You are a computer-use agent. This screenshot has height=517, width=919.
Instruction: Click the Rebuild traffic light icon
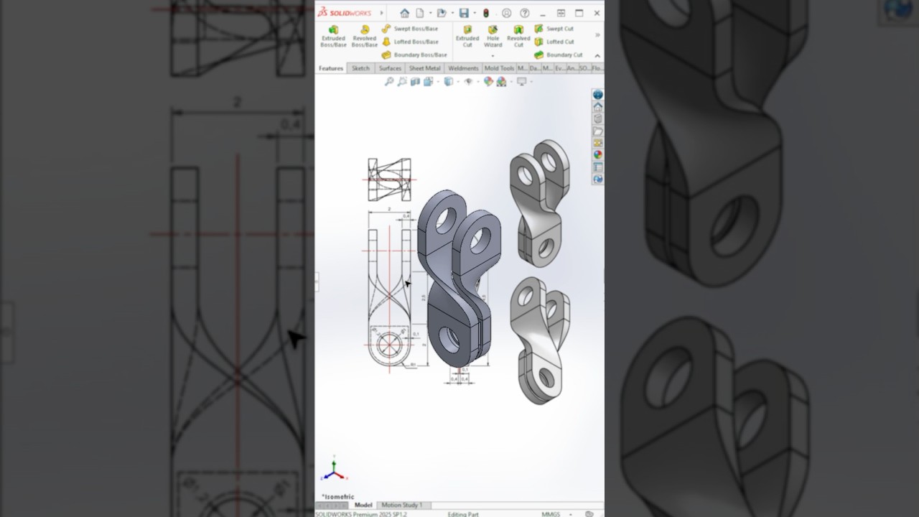(x=486, y=13)
